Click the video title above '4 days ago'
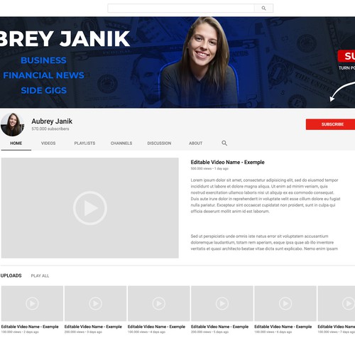 156,327
